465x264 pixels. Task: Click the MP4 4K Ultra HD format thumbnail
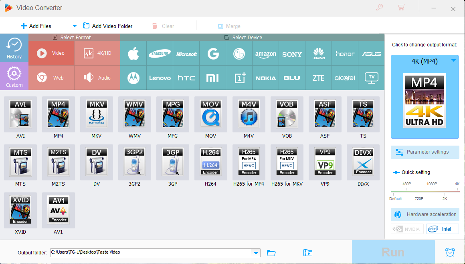point(425,101)
